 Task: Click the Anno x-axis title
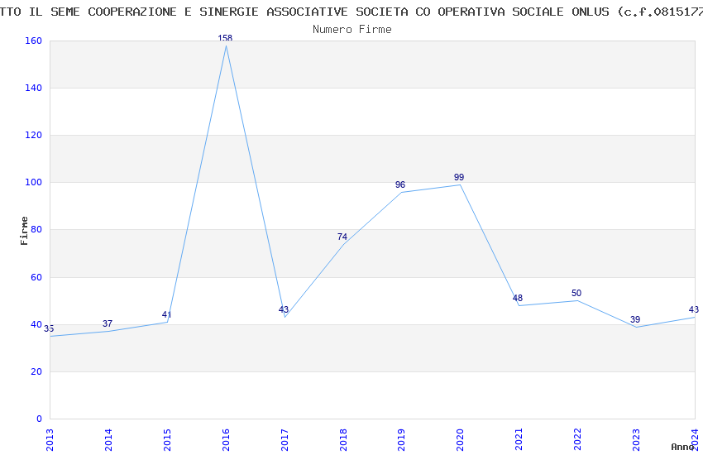[x=682, y=447]
